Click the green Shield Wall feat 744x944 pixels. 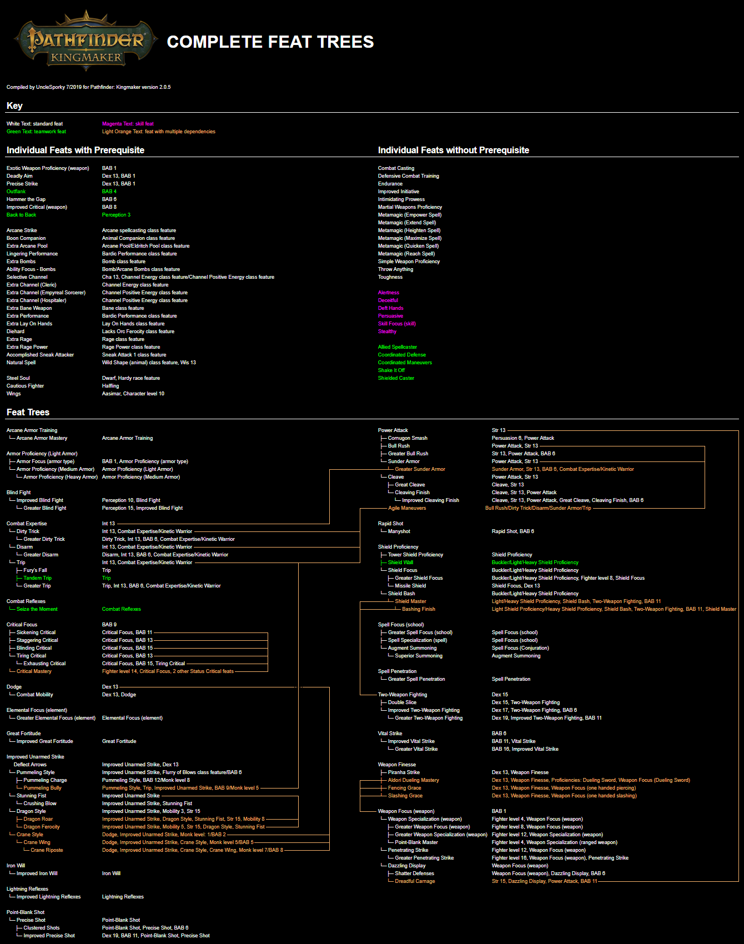tap(400, 563)
